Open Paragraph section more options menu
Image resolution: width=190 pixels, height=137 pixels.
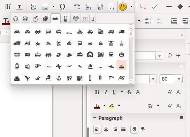[x=181, y=118]
